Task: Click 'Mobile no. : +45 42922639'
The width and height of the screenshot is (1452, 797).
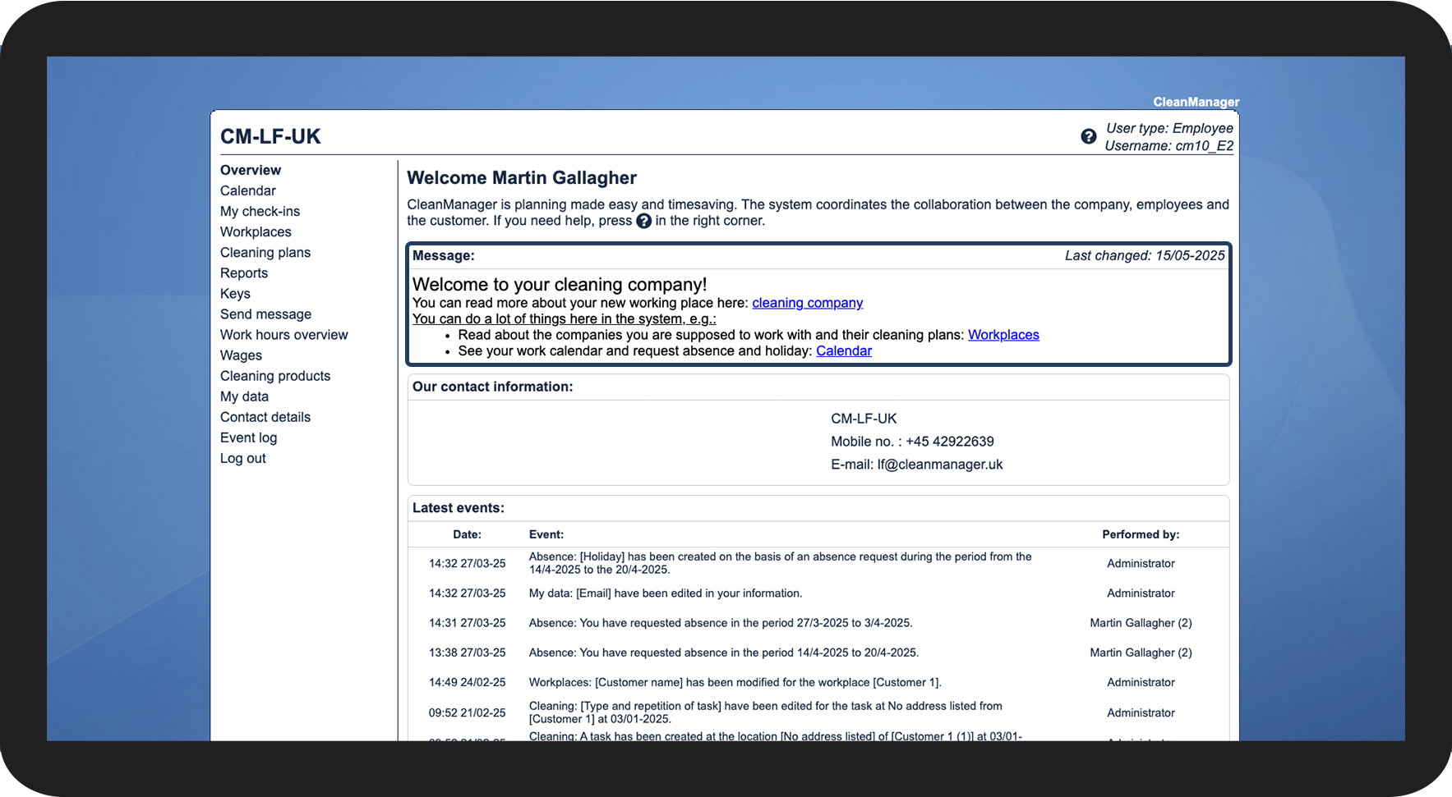Action: (x=912, y=441)
